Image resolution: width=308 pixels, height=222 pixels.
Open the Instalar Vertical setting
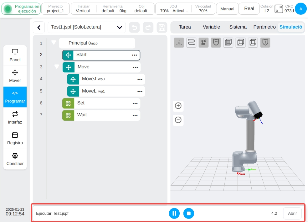83,9
